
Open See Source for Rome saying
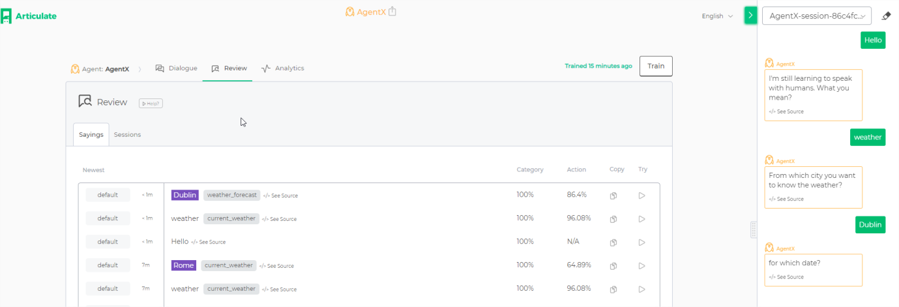276,266
